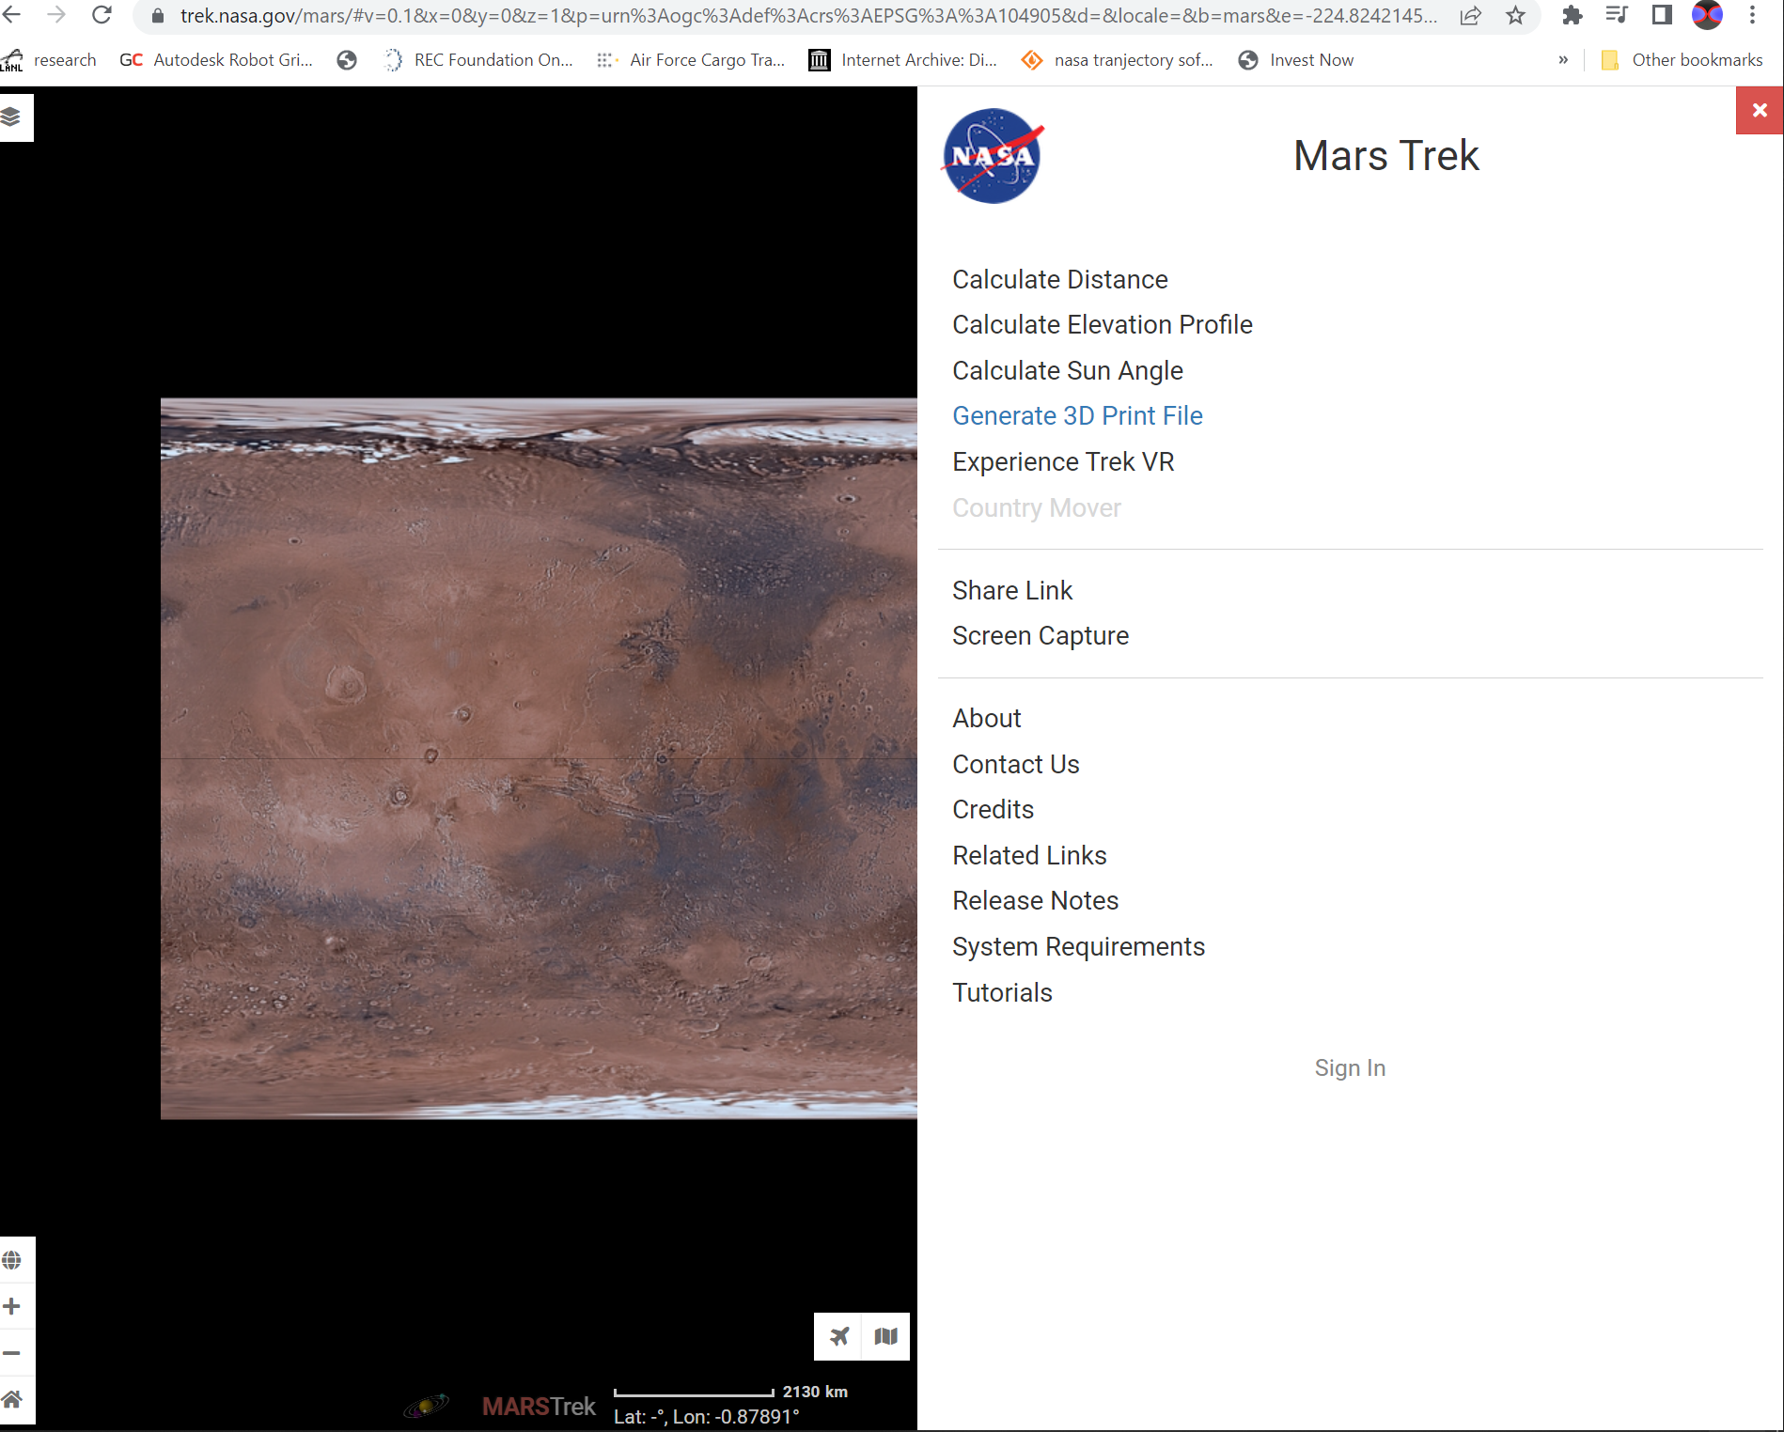
Task: Click the MARSTrek logo text
Action: pyautogui.click(x=539, y=1407)
